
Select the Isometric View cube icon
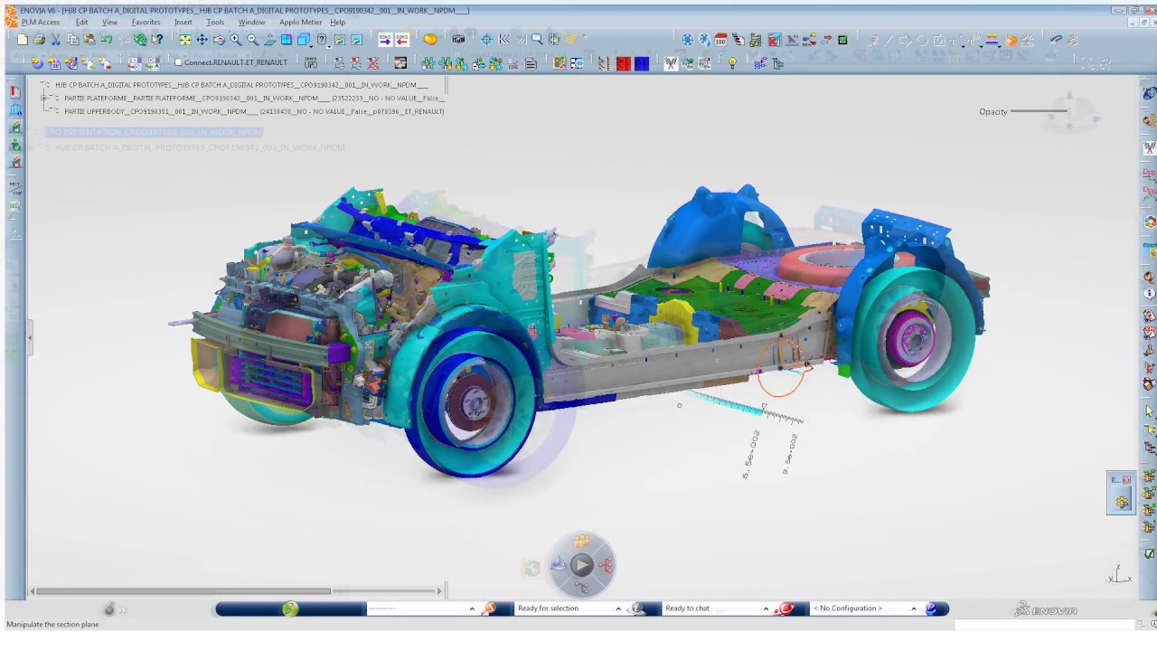(x=303, y=39)
